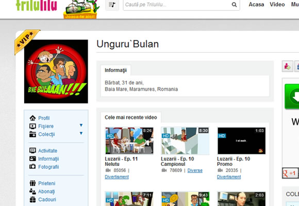This screenshot has width=299, height=206.
Task: Click the Colecţii folder icon
Action: [x=32, y=134]
